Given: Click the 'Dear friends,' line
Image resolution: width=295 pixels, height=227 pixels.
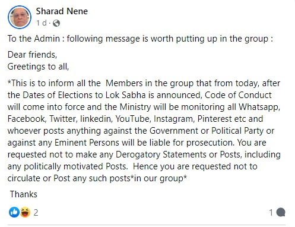Looking at the screenshot, I should point(32,55).
